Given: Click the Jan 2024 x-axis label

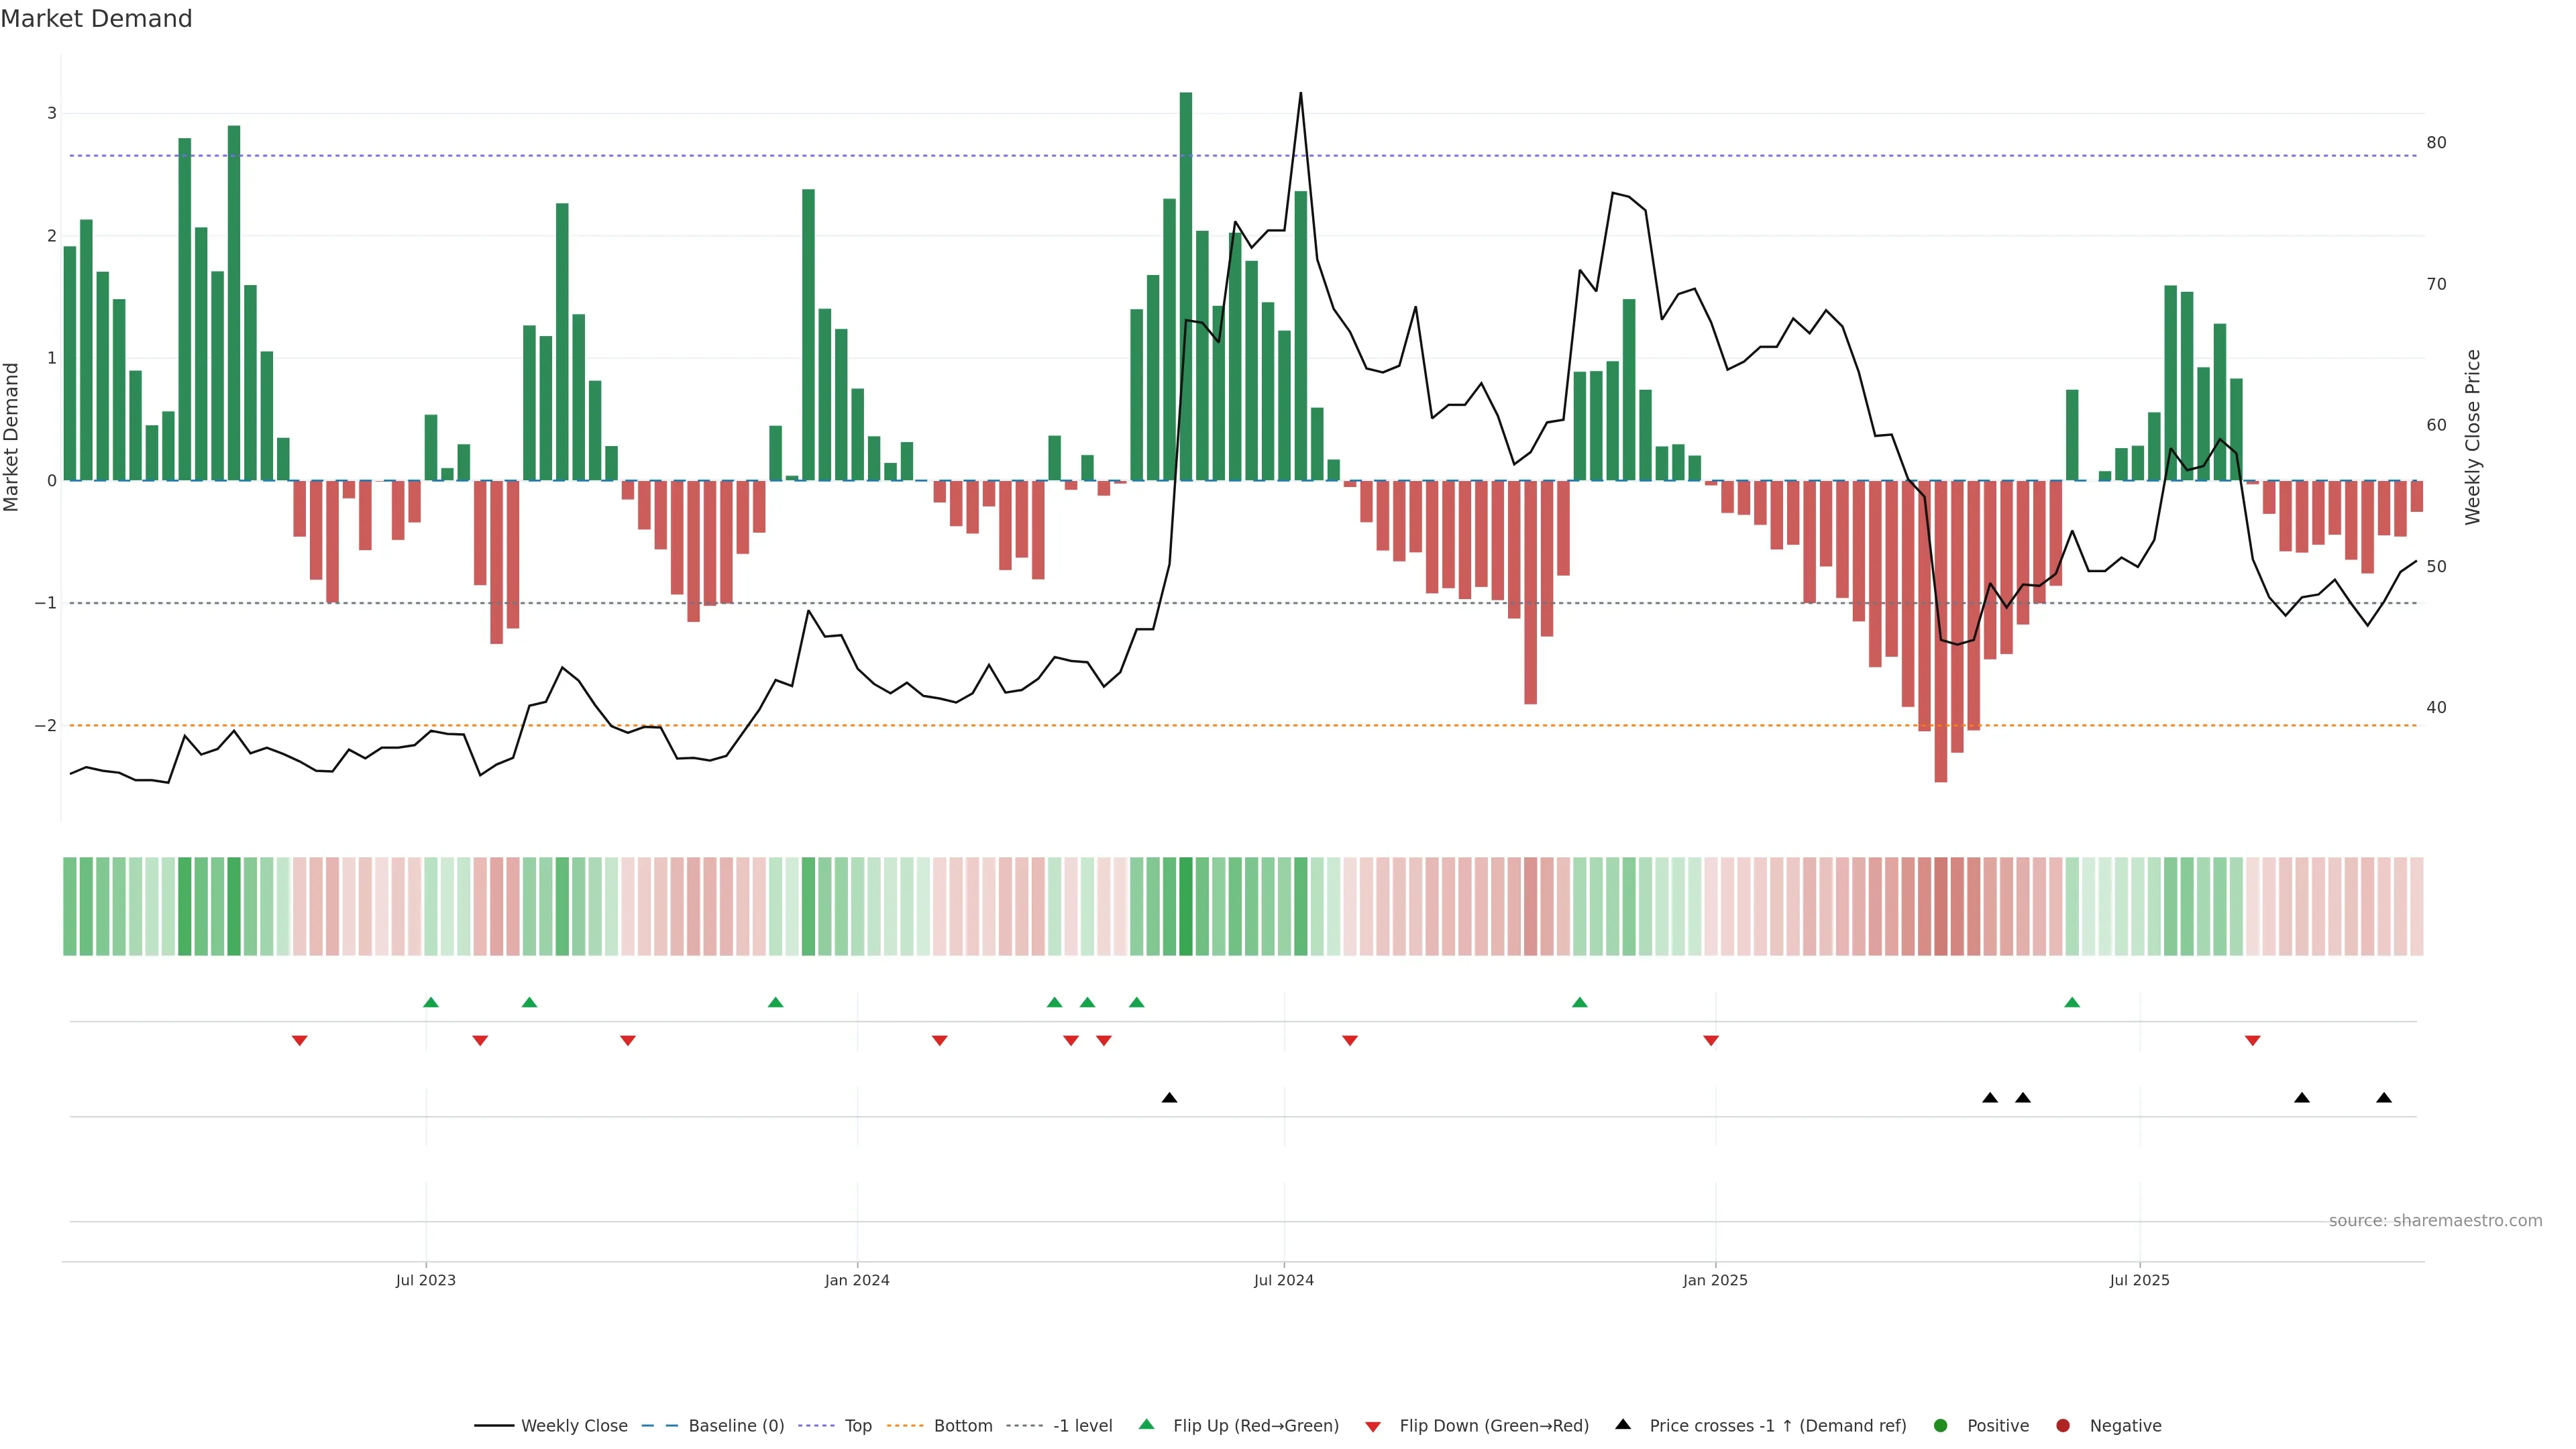Looking at the screenshot, I should (x=857, y=1281).
